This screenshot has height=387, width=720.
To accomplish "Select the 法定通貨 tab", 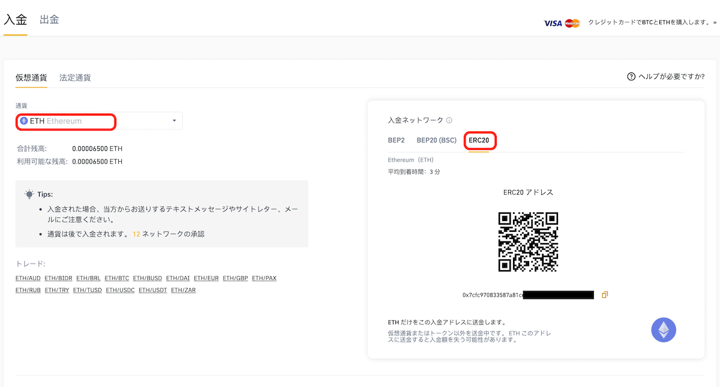I will pos(75,77).
